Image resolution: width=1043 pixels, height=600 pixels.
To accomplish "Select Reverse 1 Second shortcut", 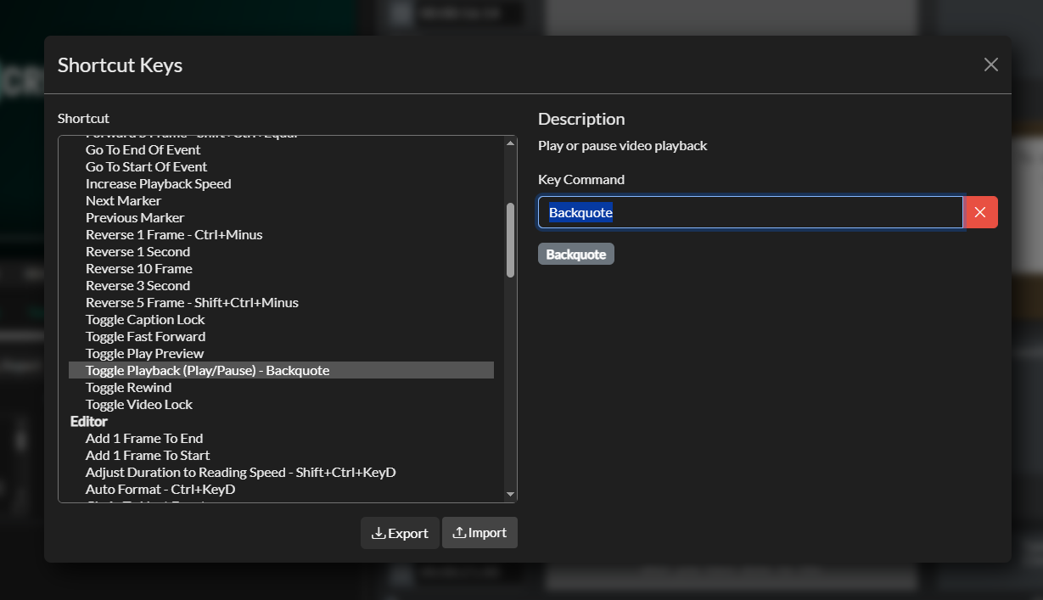I will [281, 252].
